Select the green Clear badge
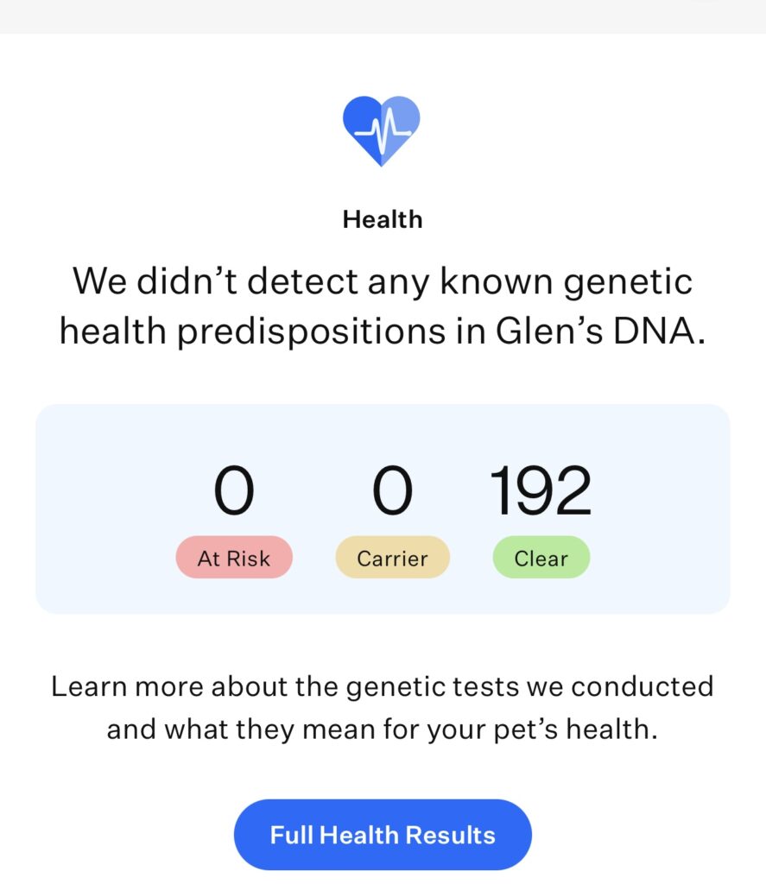This screenshot has height=884, width=766. 541,558
